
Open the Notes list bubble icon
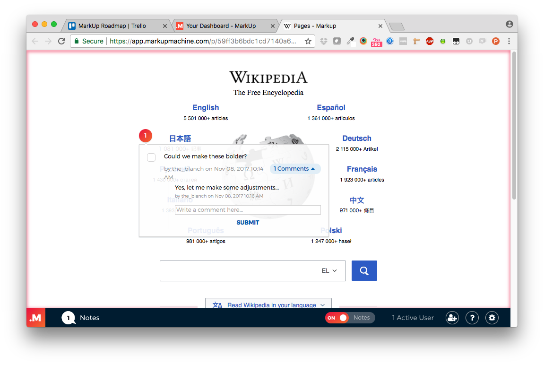point(69,318)
